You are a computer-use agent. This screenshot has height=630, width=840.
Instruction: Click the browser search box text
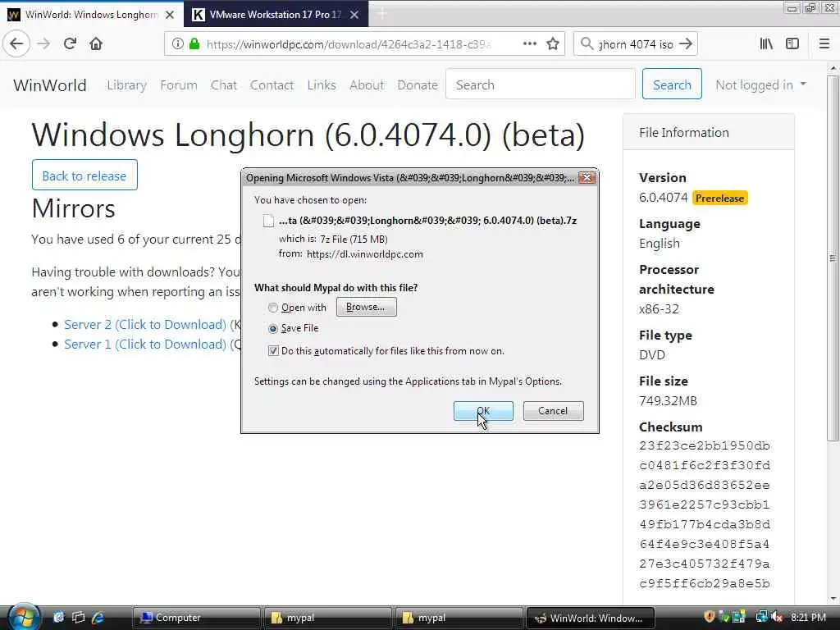(637, 44)
